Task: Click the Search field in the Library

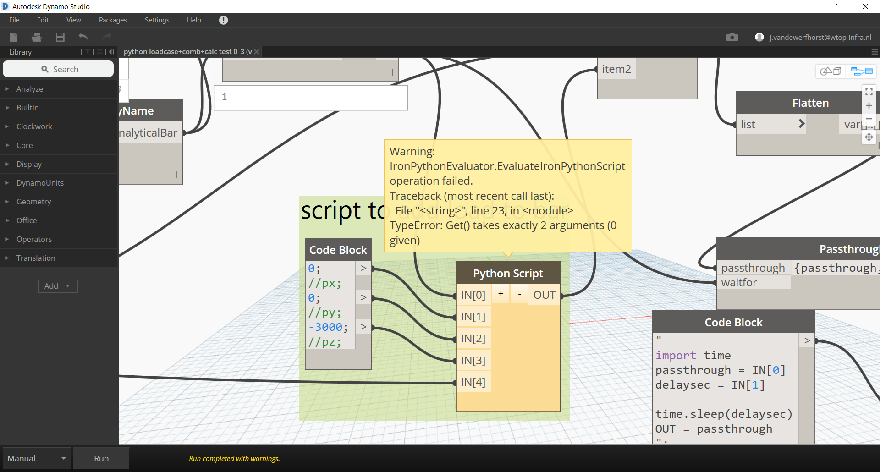Action: pos(58,69)
